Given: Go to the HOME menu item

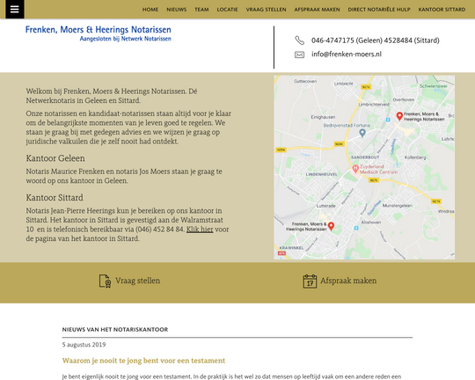Looking at the screenshot, I should 150,10.
